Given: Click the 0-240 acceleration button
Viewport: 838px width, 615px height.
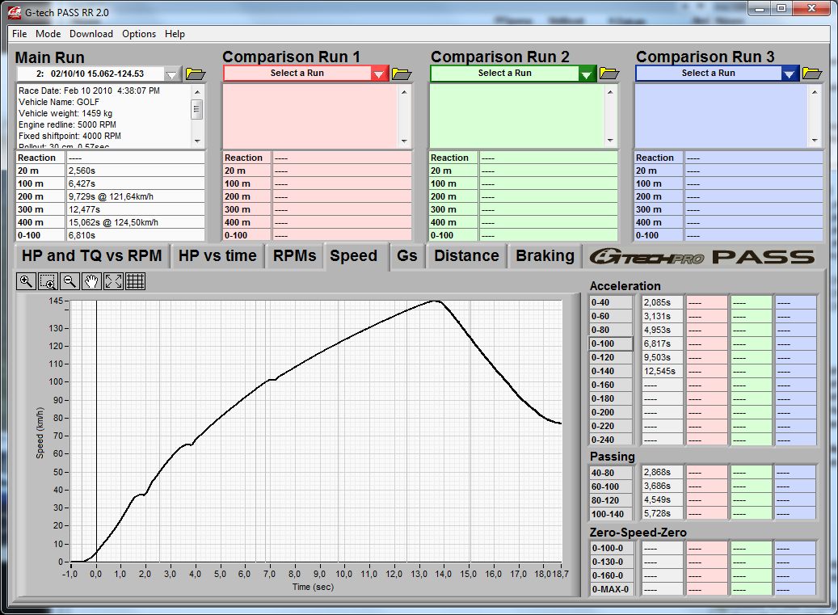Looking at the screenshot, I should (x=611, y=440).
